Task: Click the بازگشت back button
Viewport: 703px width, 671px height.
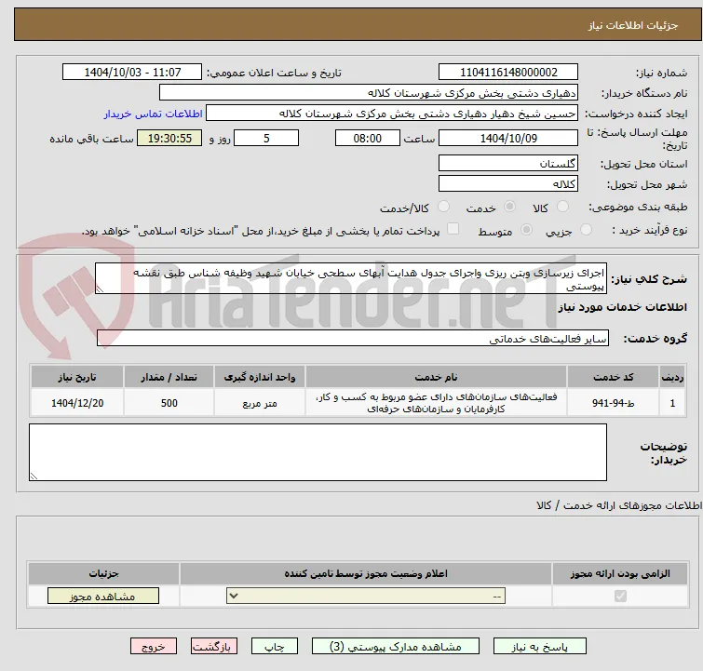Action: (x=214, y=647)
